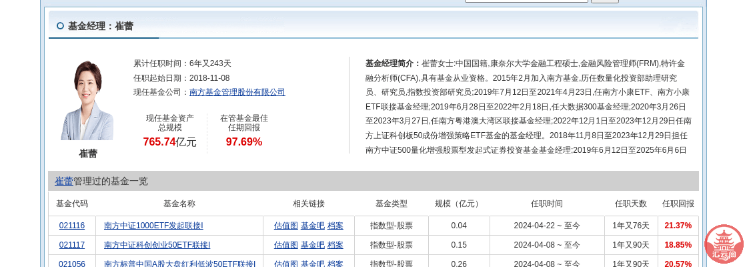Click the circle bullet icon before 基金经理
Image resolution: width=747 pixels, height=267 pixels.
pos(60,26)
